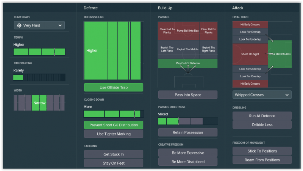Click the Higher defensive line pitch graphic
This screenshot has width=303, height=171.
tap(113, 51)
